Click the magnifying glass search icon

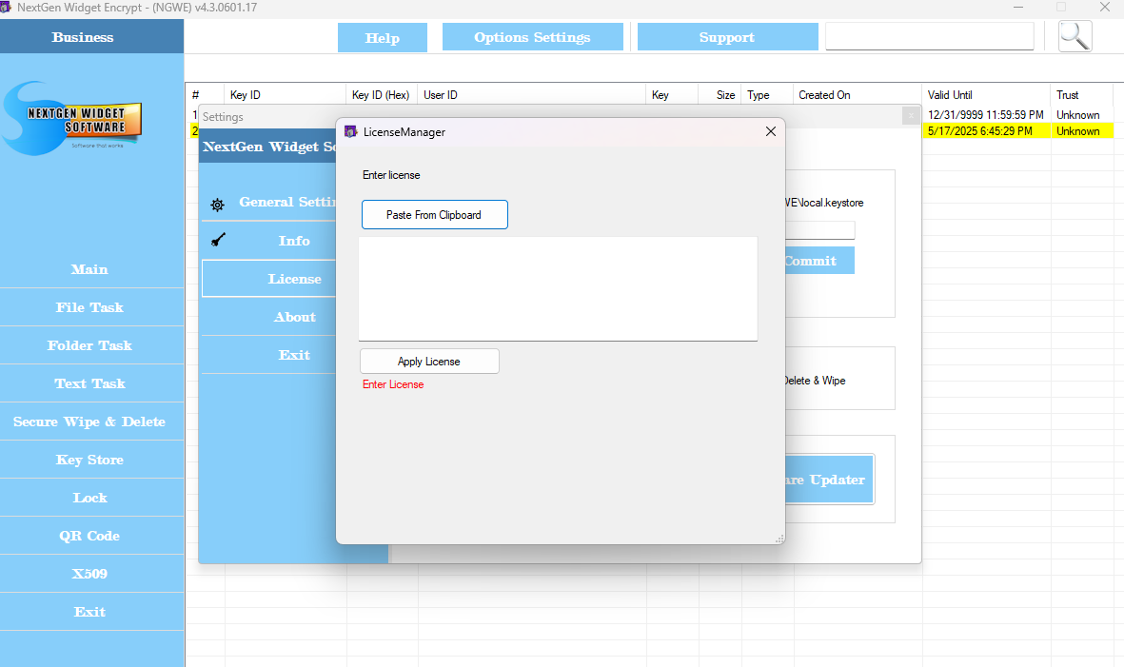pos(1075,36)
